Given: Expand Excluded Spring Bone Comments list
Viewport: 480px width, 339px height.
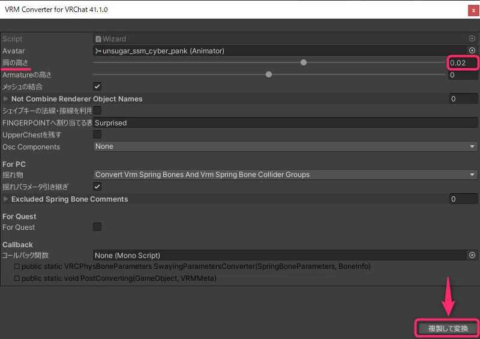Looking at the screenshot, I should [x=5, y=199].
